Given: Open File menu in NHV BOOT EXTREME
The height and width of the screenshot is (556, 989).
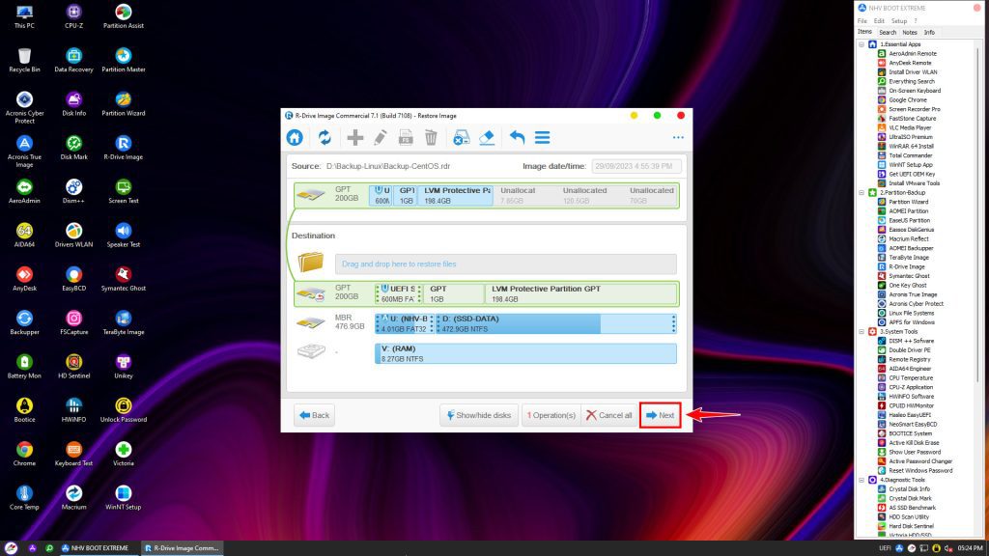Looking at the screenshot, I should [x=862, y=21].
